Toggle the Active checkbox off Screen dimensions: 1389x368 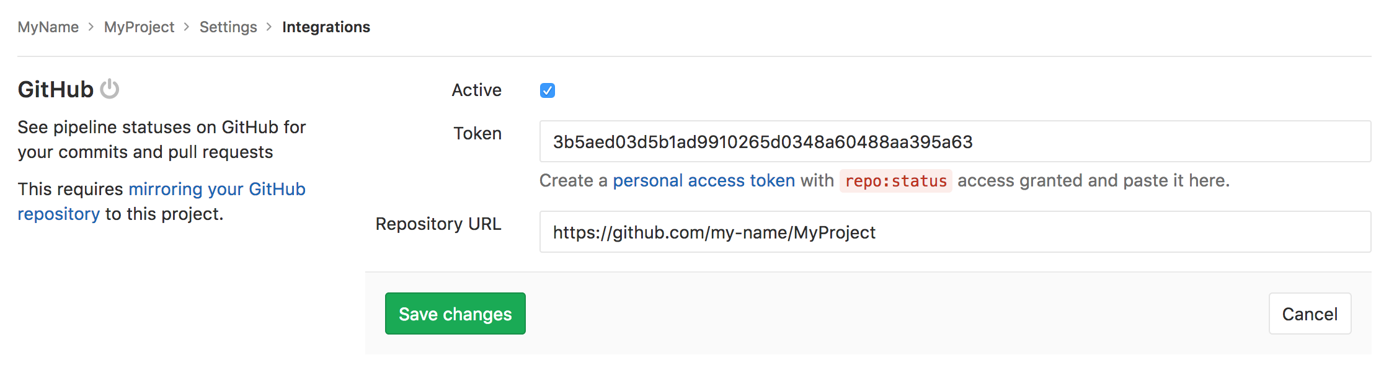(546, 90)
